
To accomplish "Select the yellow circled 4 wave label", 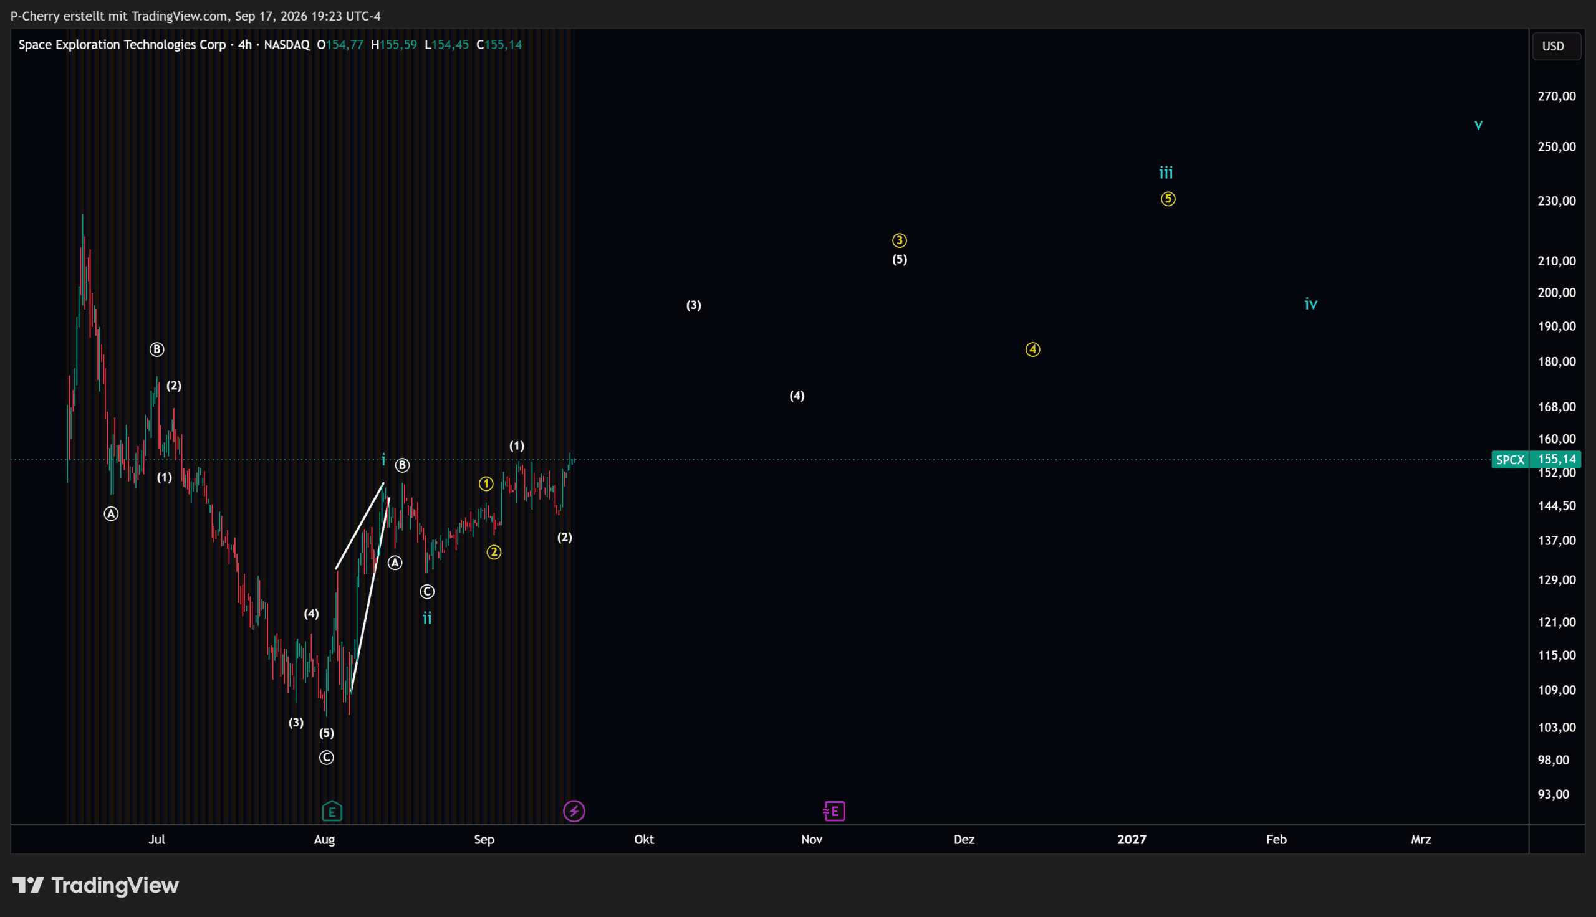I will (1032, 349).
